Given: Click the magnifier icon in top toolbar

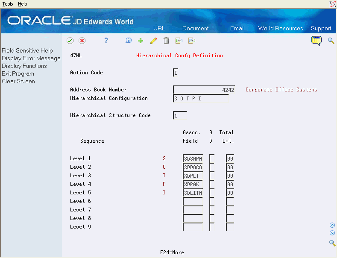Looking at the screenshot, I should click(x=331, y=41).
